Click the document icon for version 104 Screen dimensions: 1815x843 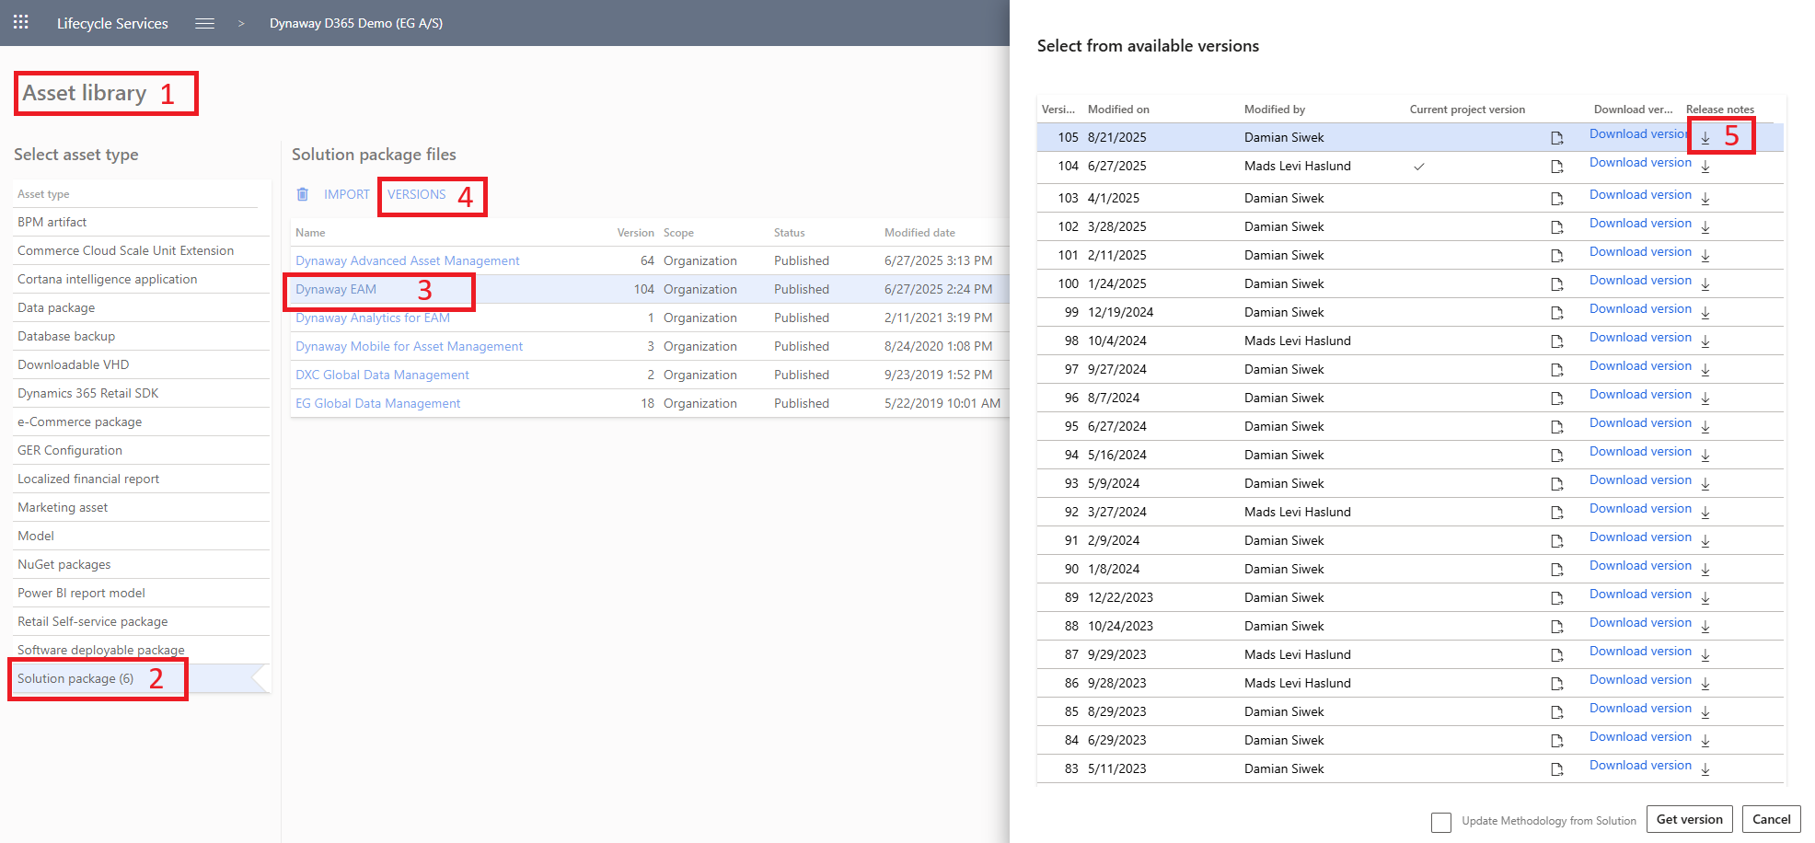[x=1556, y=167]
